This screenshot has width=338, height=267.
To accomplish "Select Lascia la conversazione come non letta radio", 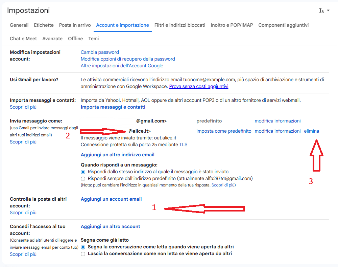I will (83, 254).
